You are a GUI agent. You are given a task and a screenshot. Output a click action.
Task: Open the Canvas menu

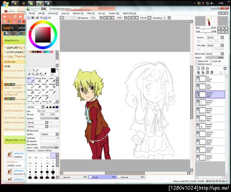coord(53,13)
